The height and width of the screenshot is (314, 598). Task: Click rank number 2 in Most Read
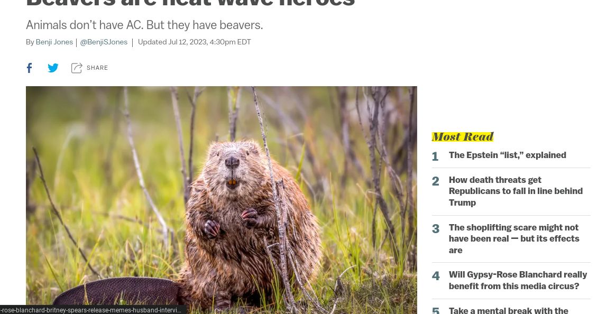tap(436, 181)
